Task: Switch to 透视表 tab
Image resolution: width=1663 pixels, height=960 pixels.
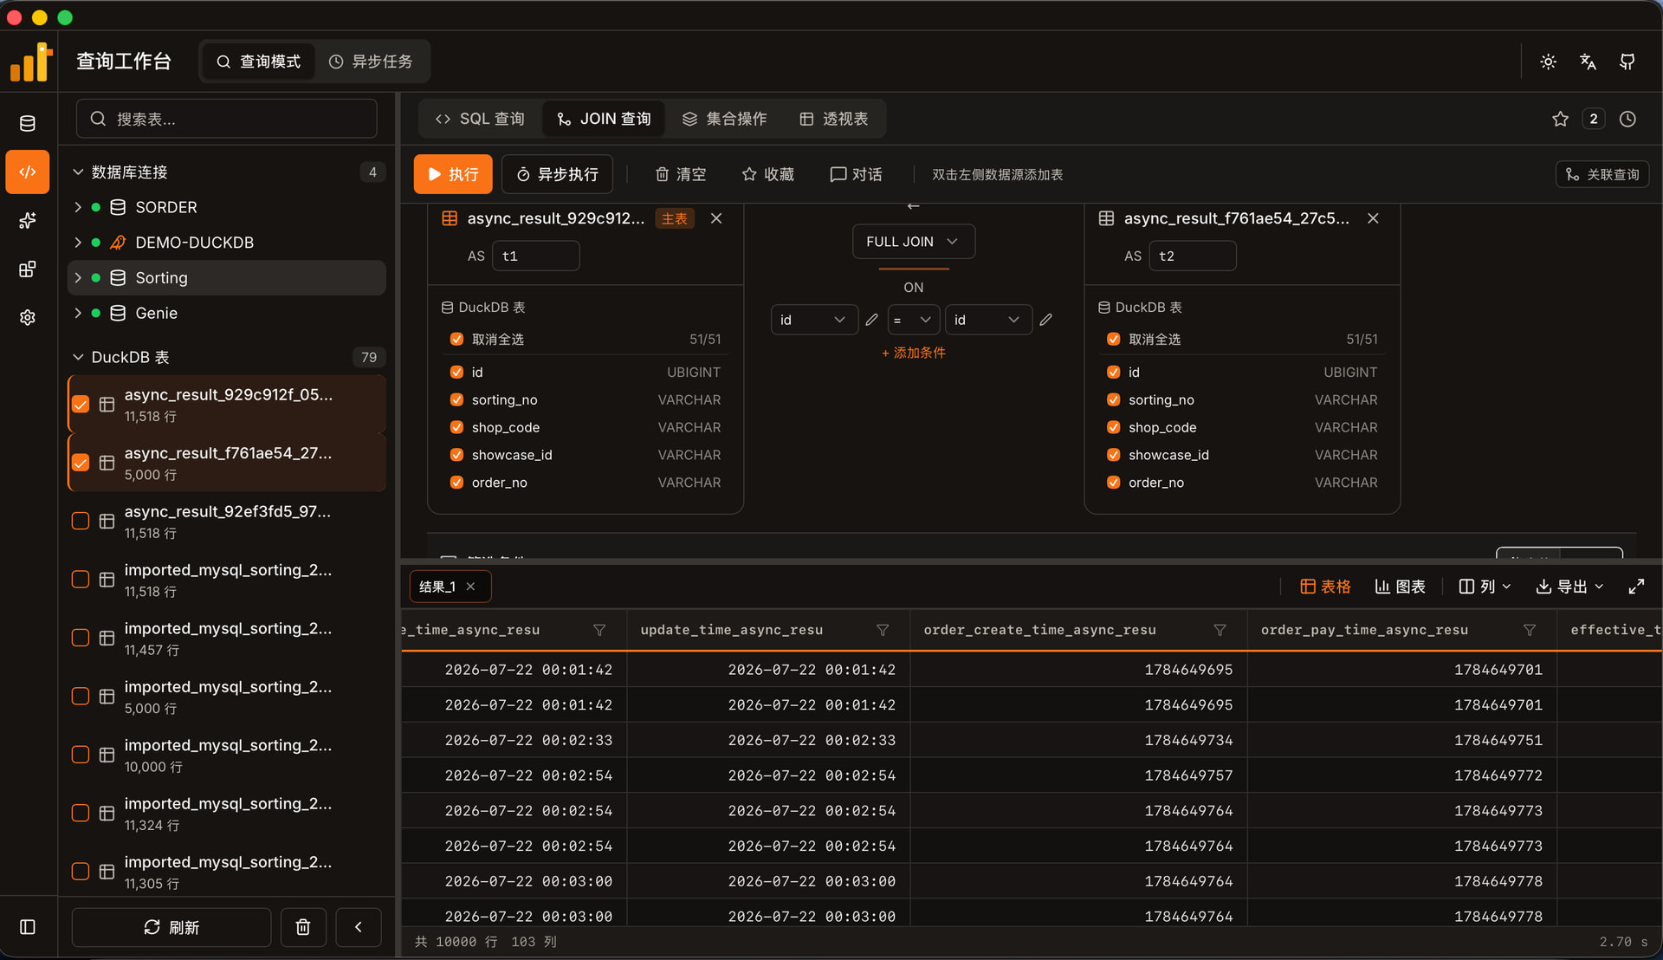Action: pos(833,119)
